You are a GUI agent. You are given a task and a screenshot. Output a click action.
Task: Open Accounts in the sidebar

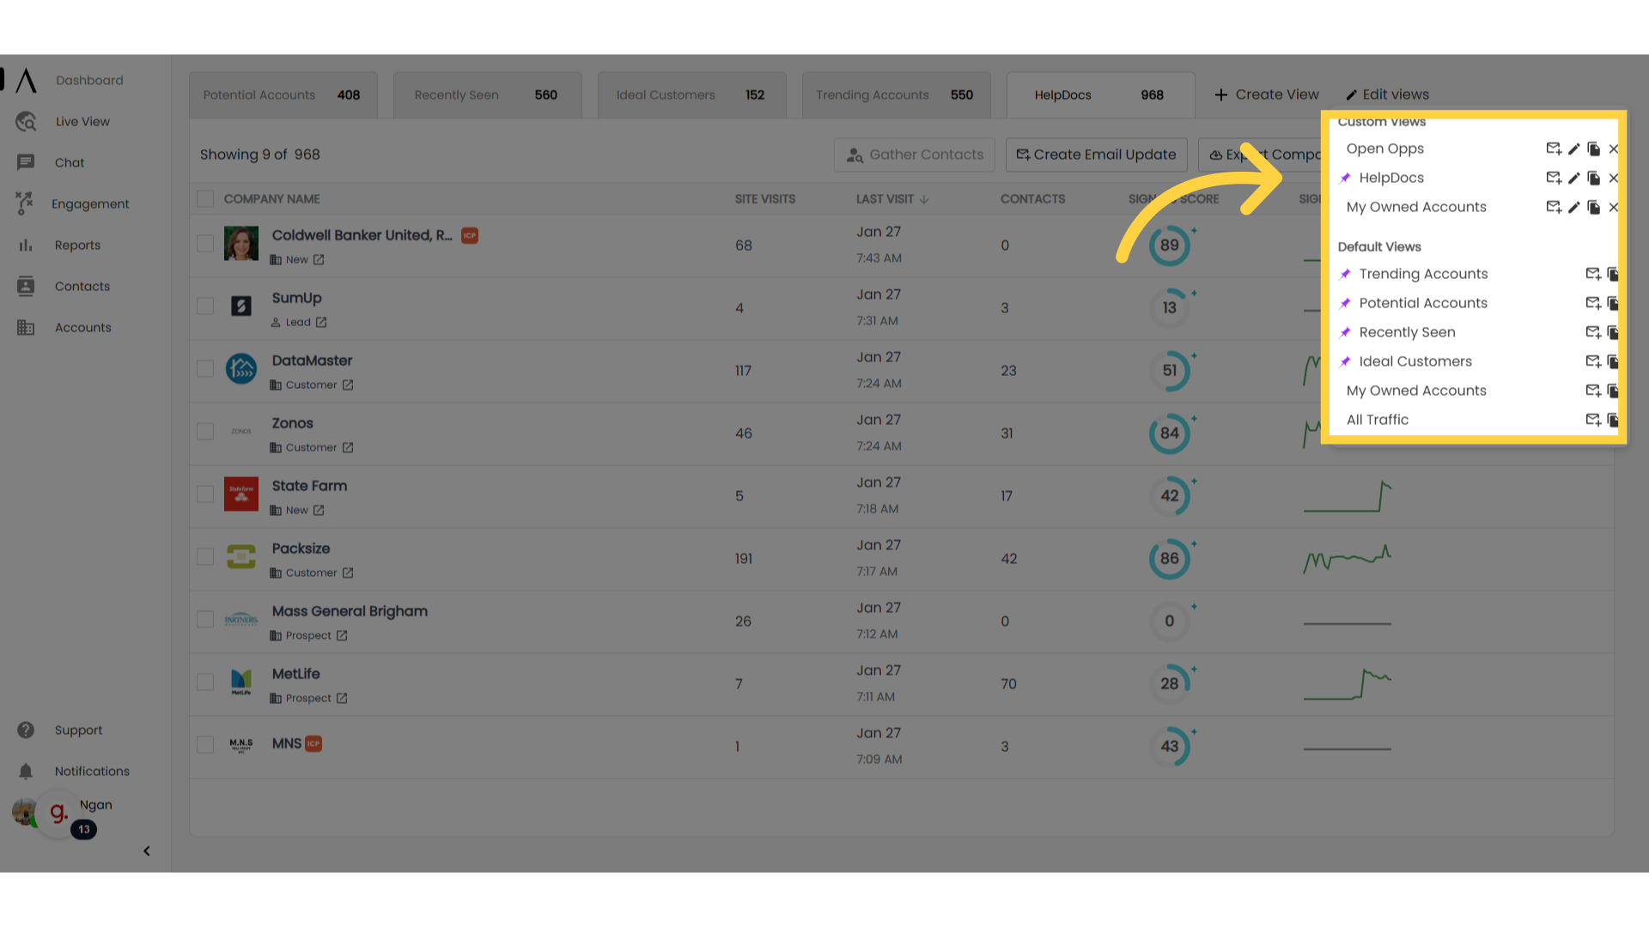(83, 328)
